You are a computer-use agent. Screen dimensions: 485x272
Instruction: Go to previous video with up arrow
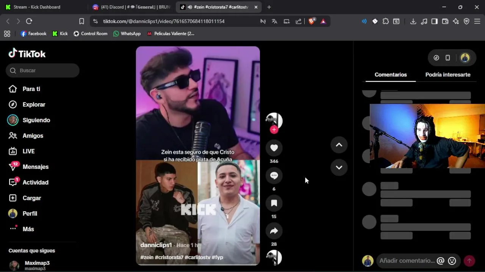pos(339,145)
